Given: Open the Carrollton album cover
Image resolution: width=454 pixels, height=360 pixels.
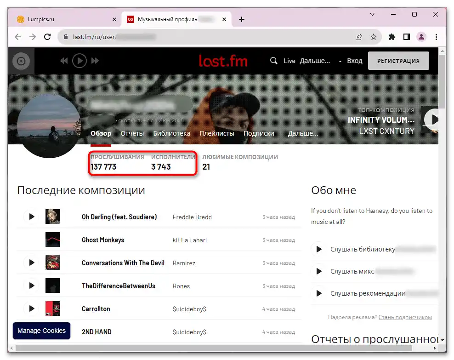Looking at the screenshot, I should [x=53, y=309].
